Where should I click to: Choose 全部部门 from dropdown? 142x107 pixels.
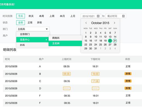(33, 34)
